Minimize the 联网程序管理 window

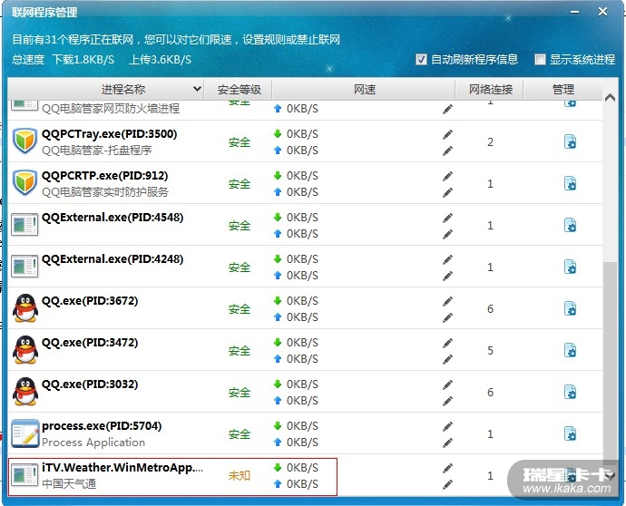[x=574, y=12]
